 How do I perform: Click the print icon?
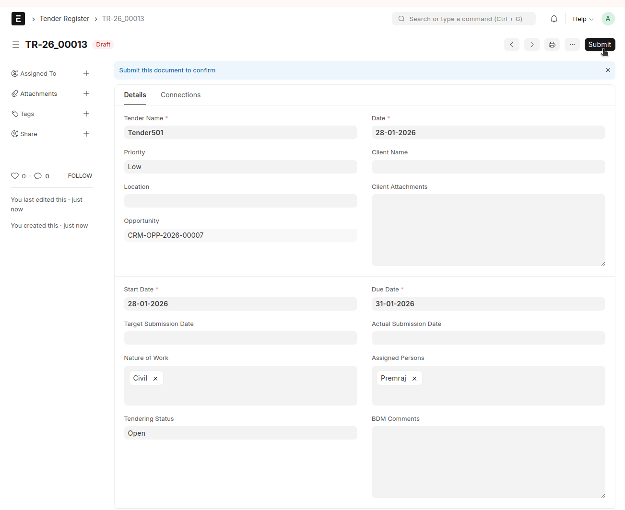(x=552, y=45)
